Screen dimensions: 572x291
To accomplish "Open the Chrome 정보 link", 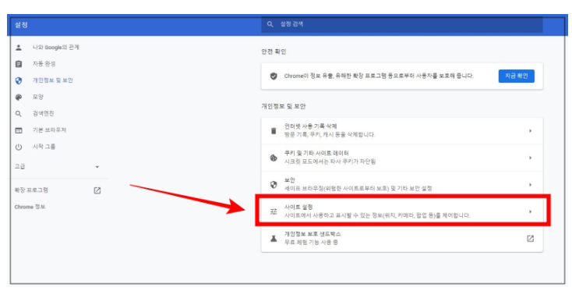I will point(30,207).
